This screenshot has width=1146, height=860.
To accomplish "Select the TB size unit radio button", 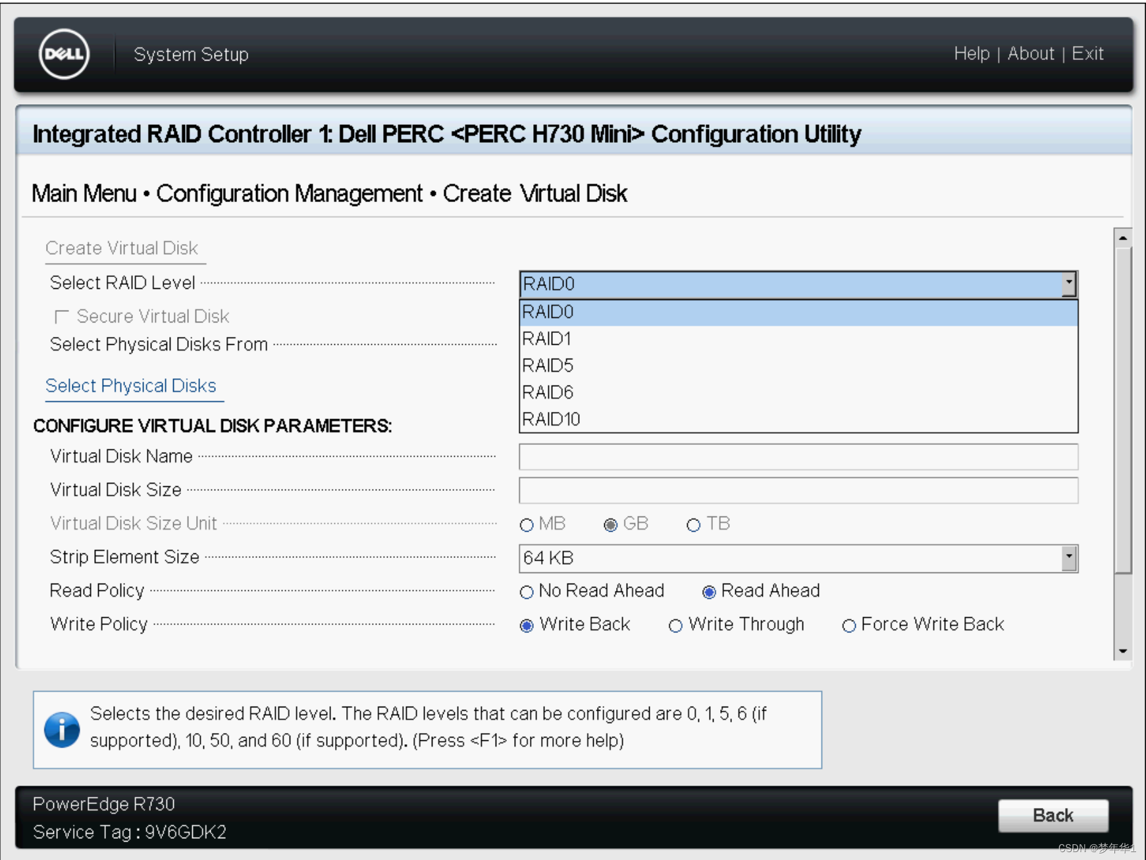I will (x=693, y=524).
